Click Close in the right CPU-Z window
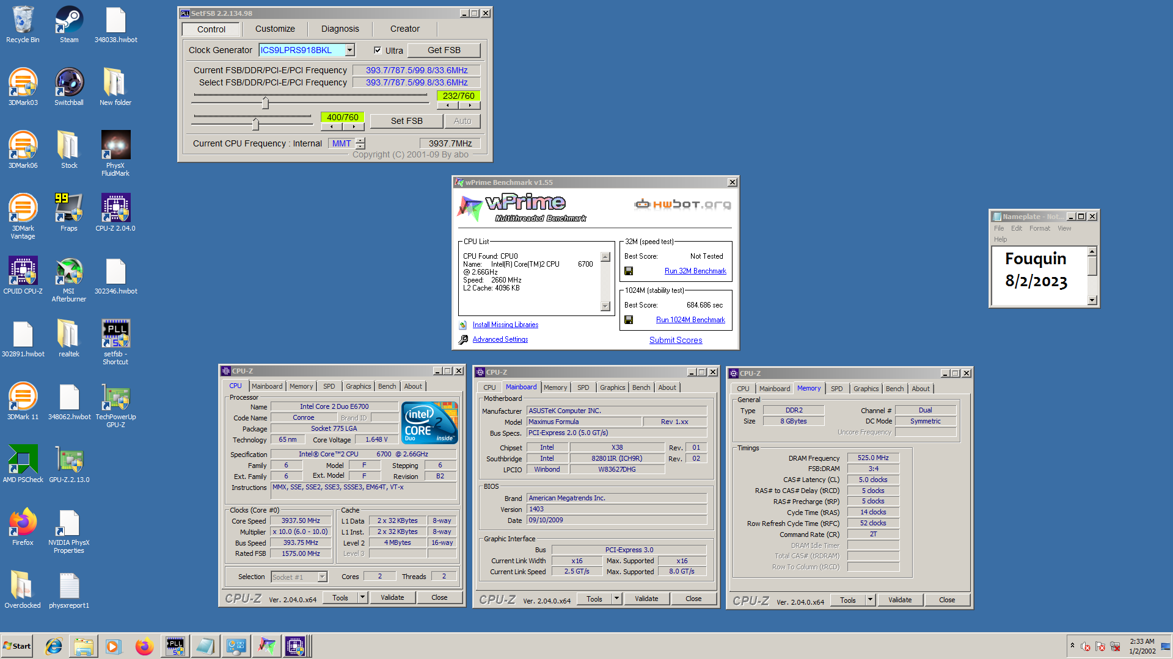Image resolution: width=1173 pixels, height=659 pixels. [x=947, y=600]
